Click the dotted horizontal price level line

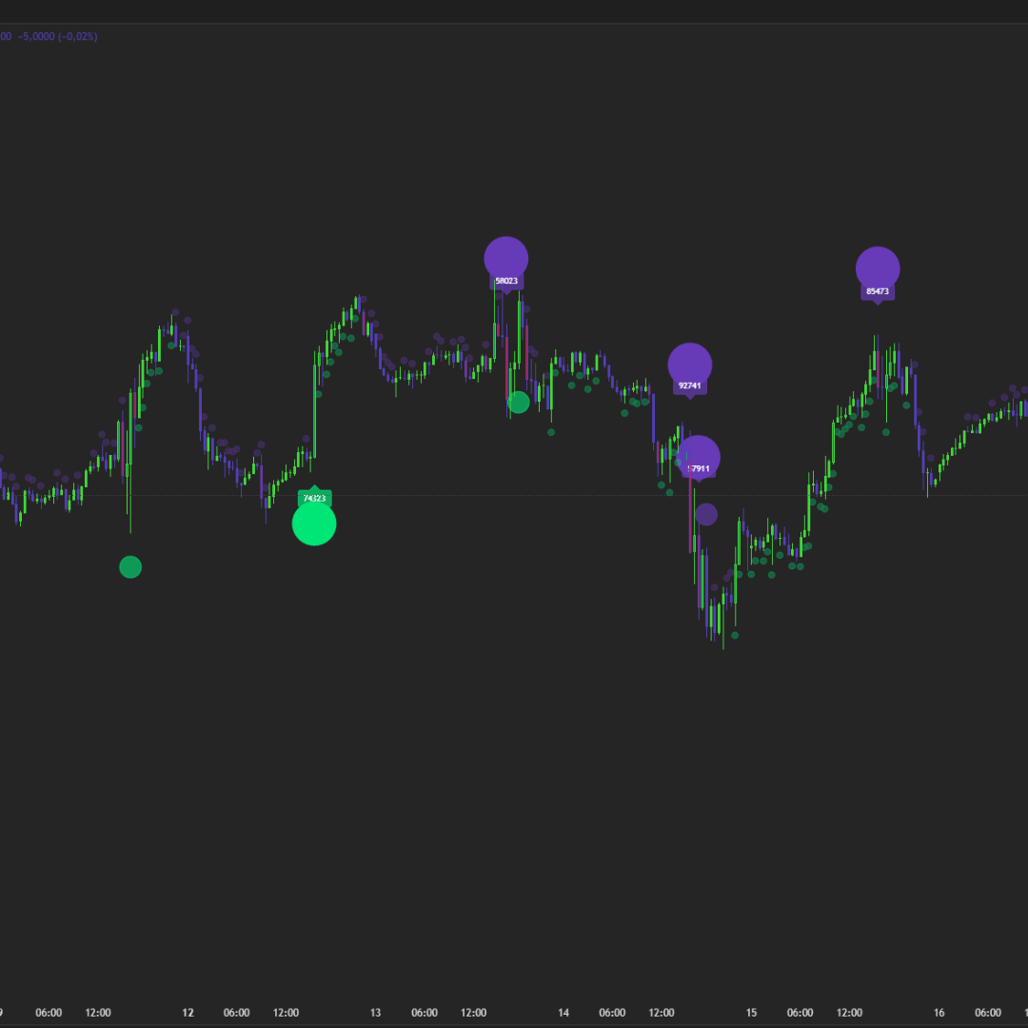click(571, 496)
